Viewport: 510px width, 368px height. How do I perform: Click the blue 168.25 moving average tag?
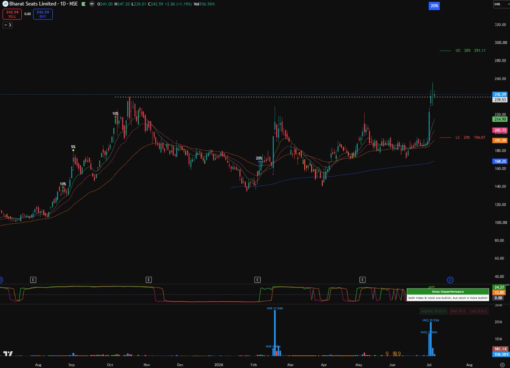(x=499, y=161)
